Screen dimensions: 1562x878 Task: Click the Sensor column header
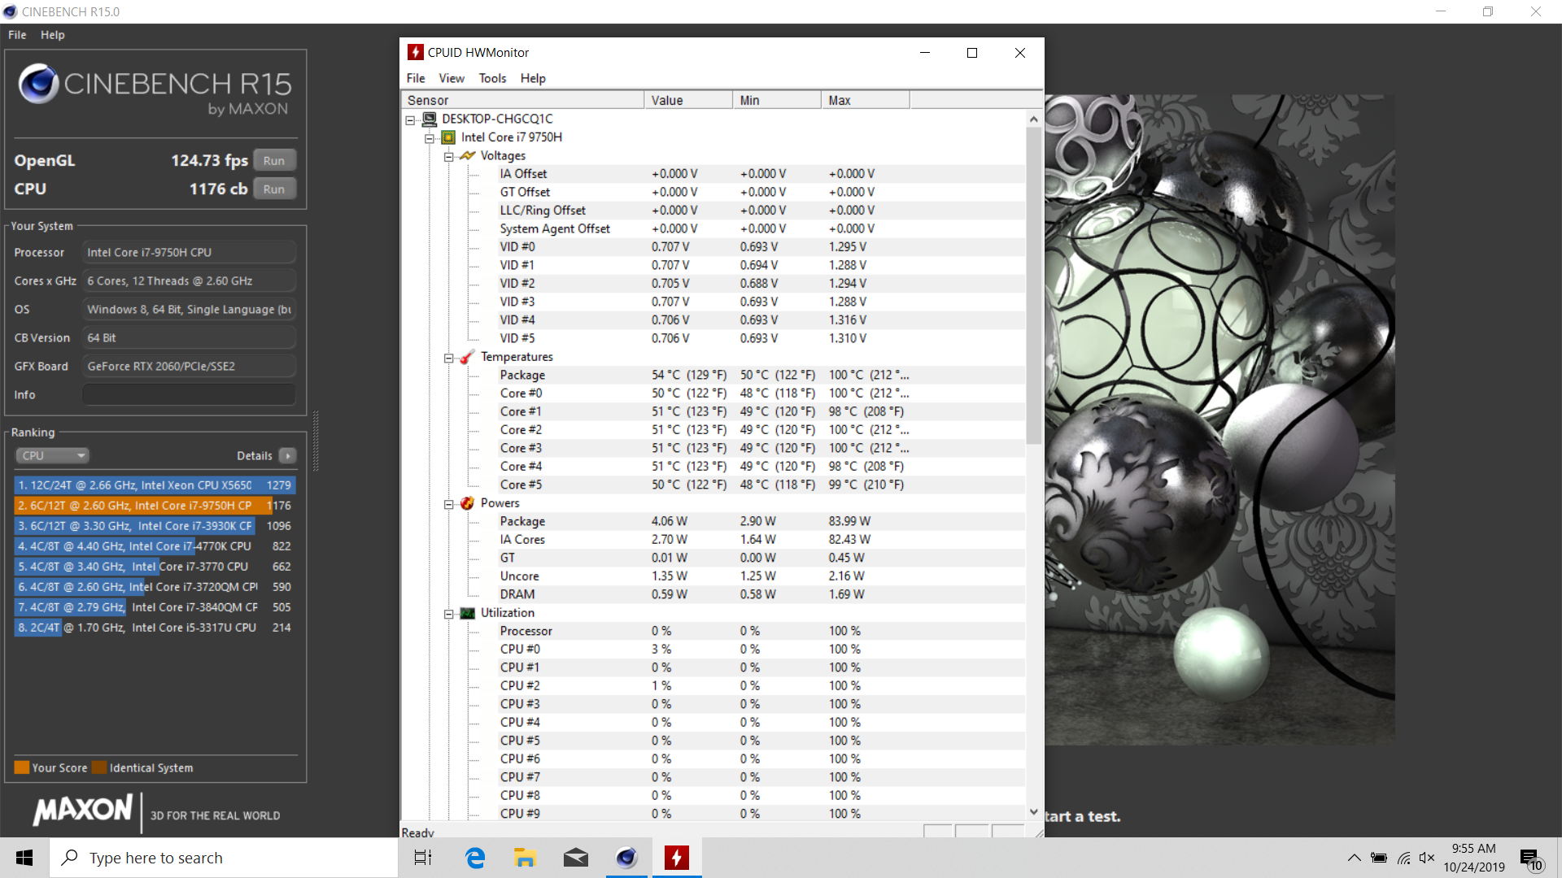tap(522, 100)
